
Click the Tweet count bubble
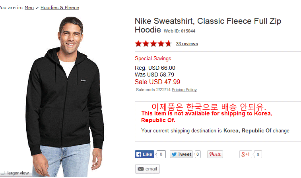(198, 154)
